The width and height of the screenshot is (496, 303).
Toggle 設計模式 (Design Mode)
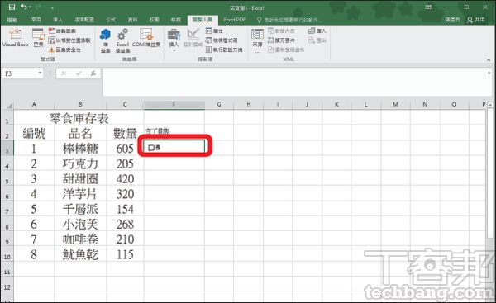click(193, 38)
